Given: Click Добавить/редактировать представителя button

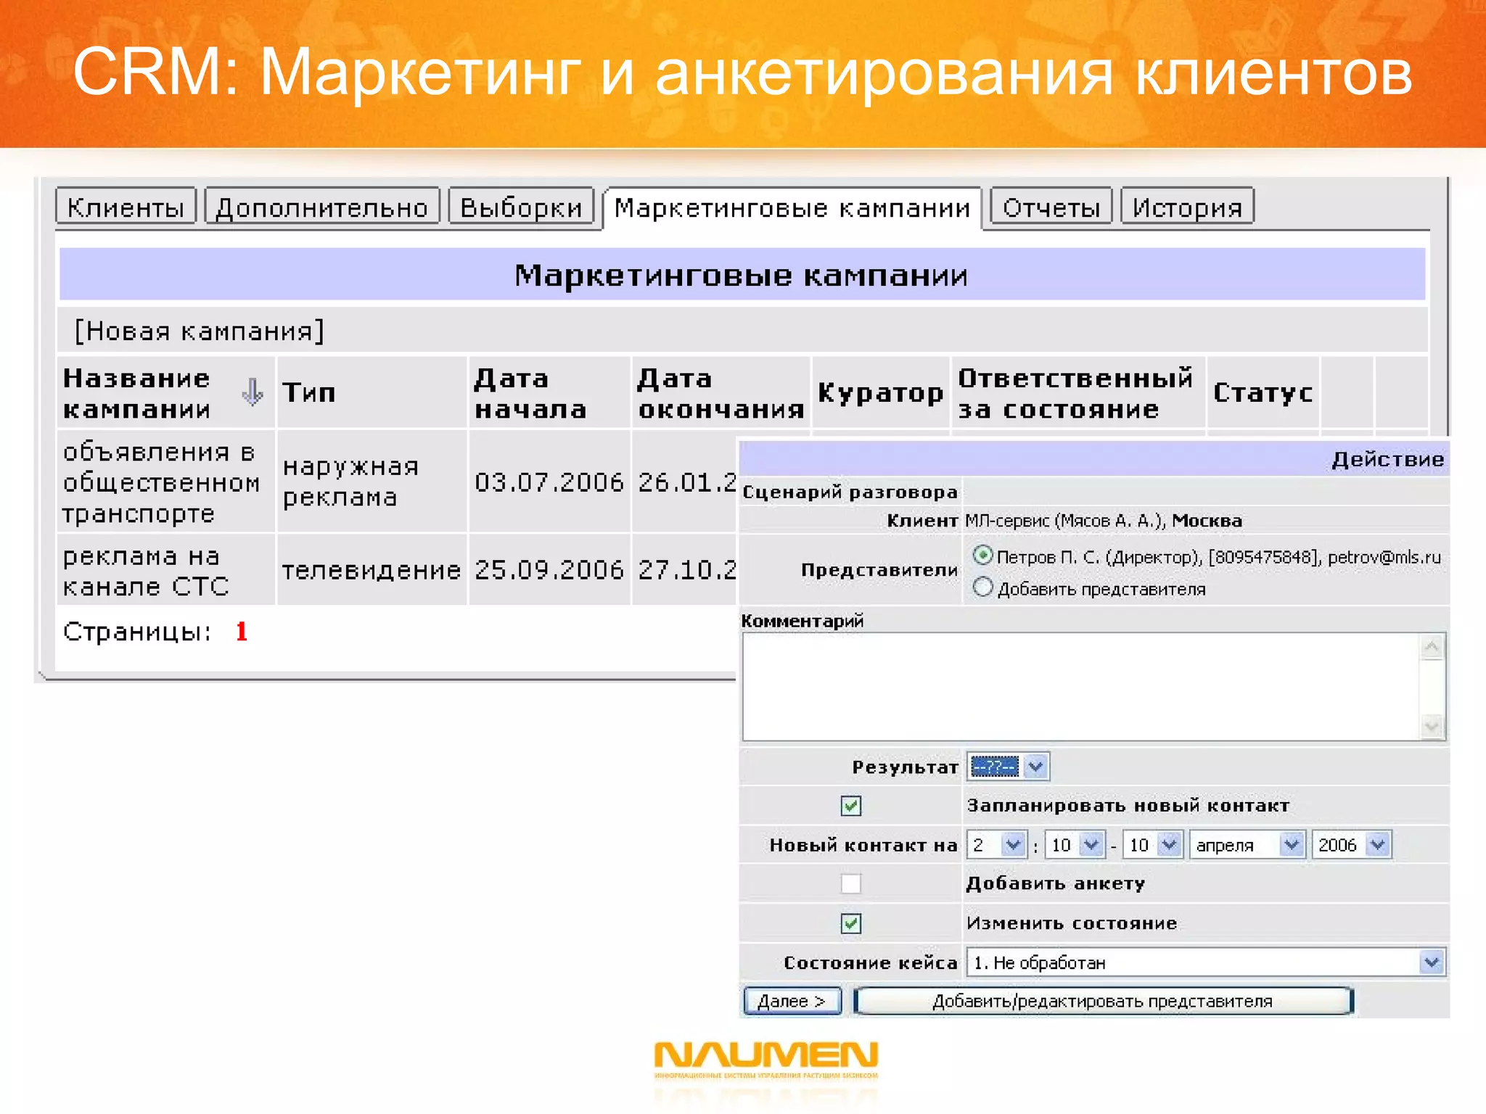Looking at the screenshot, I should click(x=1103, y=1001).
